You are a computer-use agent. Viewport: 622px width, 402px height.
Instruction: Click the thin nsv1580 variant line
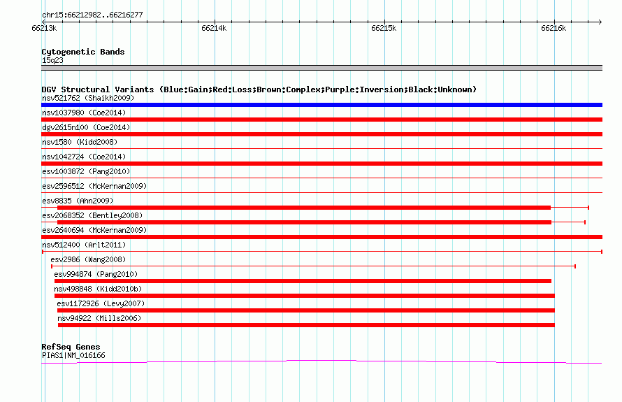(x=321, y=149)
